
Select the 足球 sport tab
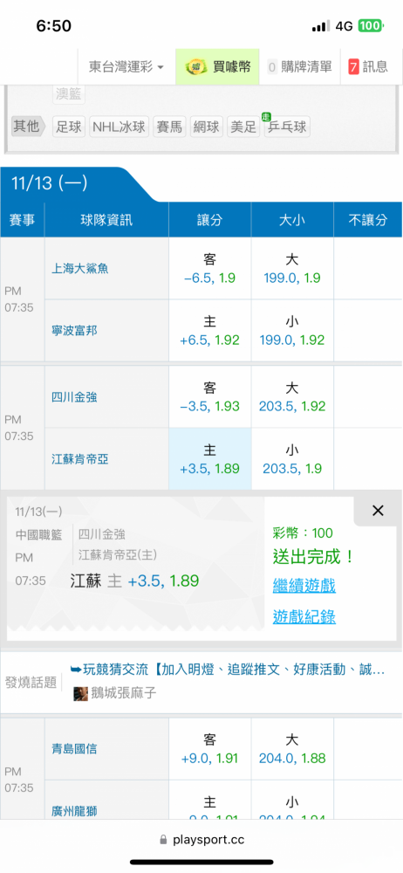tap(69, 127)
